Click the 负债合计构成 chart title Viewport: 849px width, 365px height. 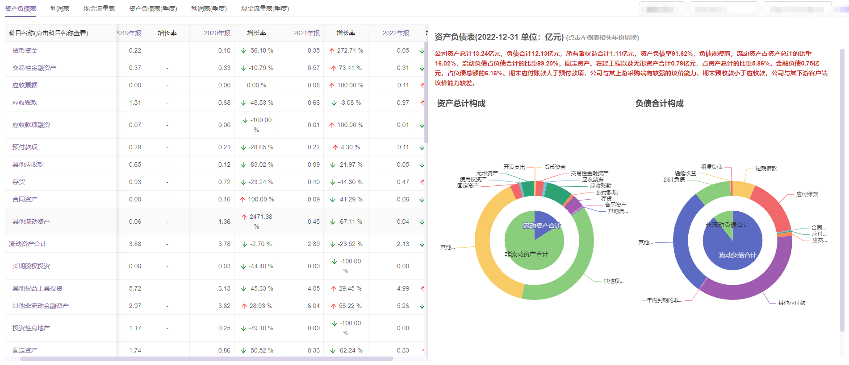click(x=660, y=103)
